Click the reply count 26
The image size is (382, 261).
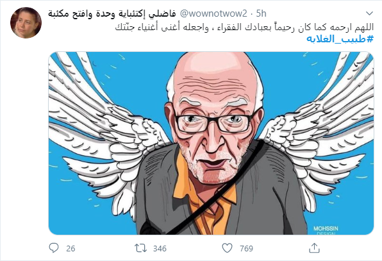click(71, 249)
